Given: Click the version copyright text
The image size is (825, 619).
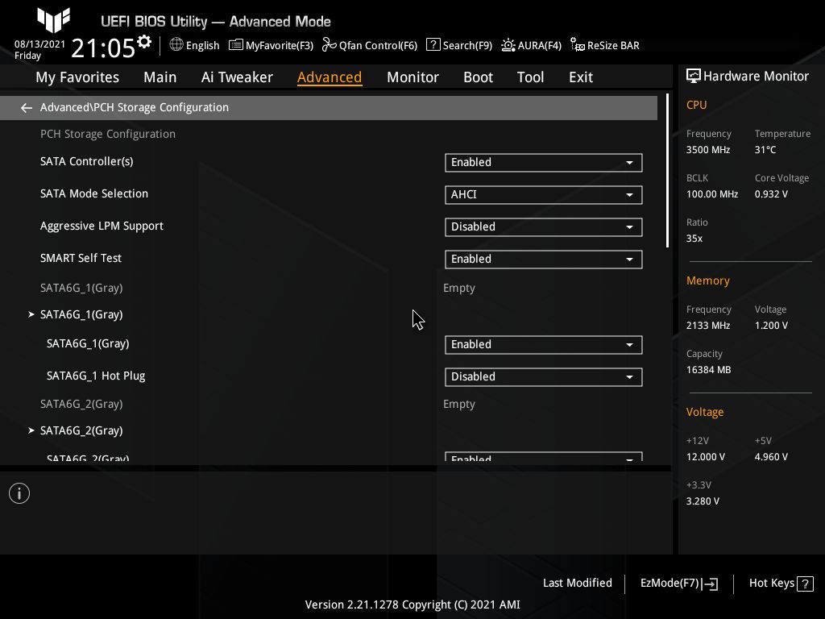Looking at the screenshot, I should coord(412,604).
